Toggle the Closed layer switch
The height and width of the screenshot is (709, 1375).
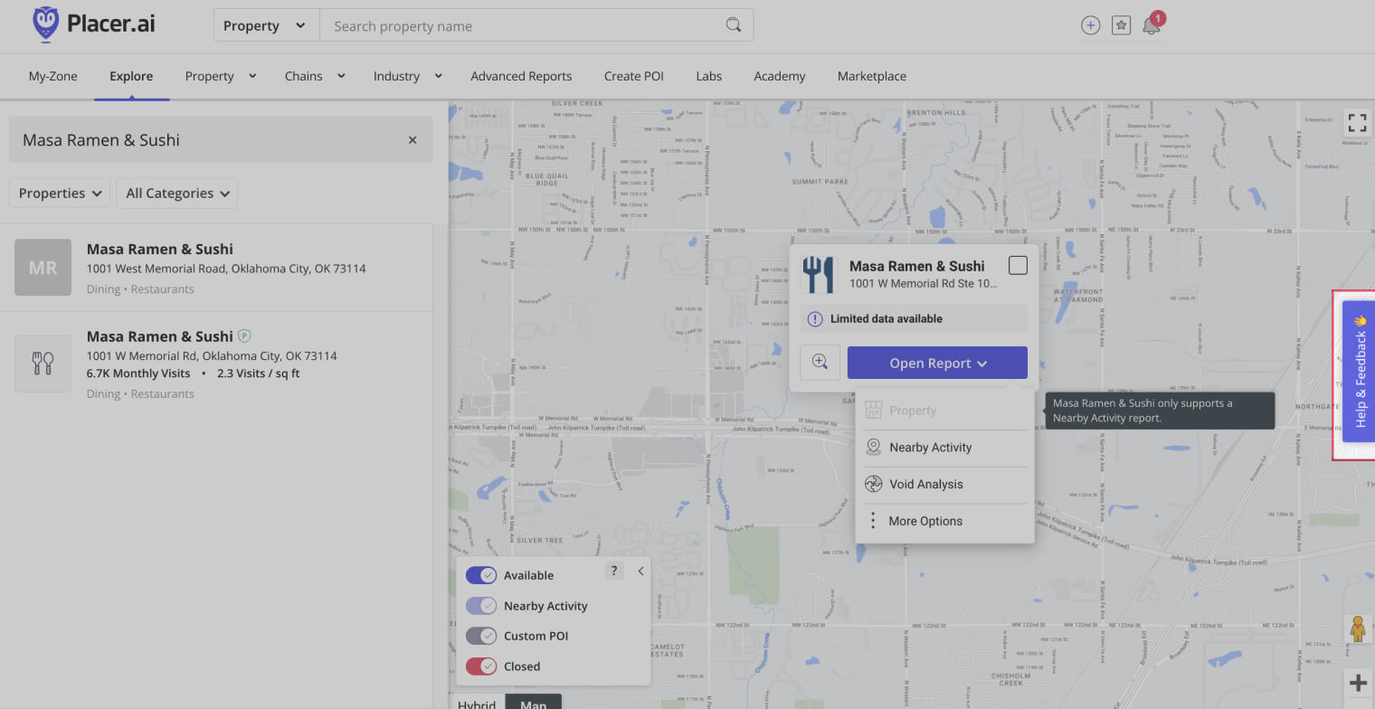tap(481, 666)
